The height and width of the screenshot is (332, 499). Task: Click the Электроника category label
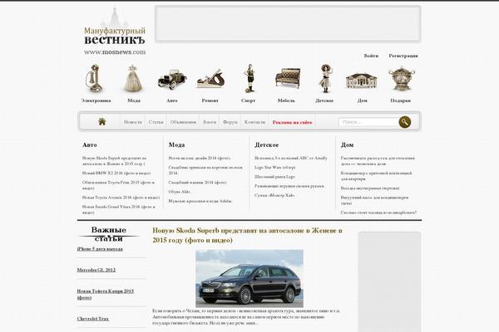point(96,100)
